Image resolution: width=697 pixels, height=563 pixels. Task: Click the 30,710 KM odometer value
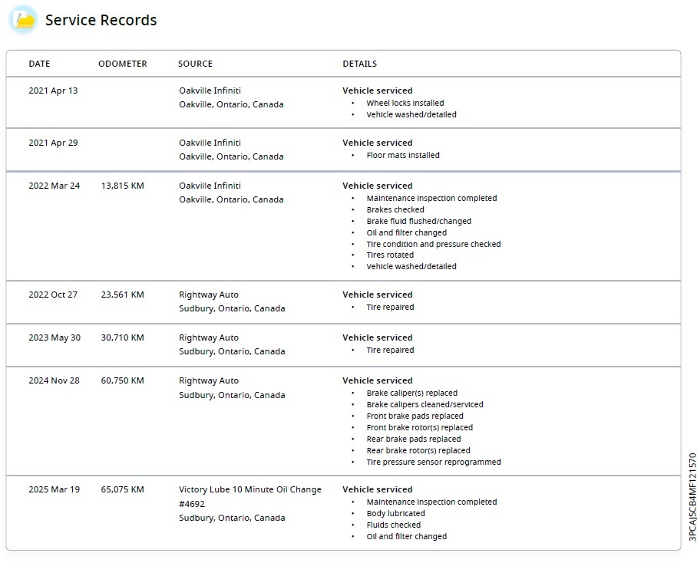[123, 337]
